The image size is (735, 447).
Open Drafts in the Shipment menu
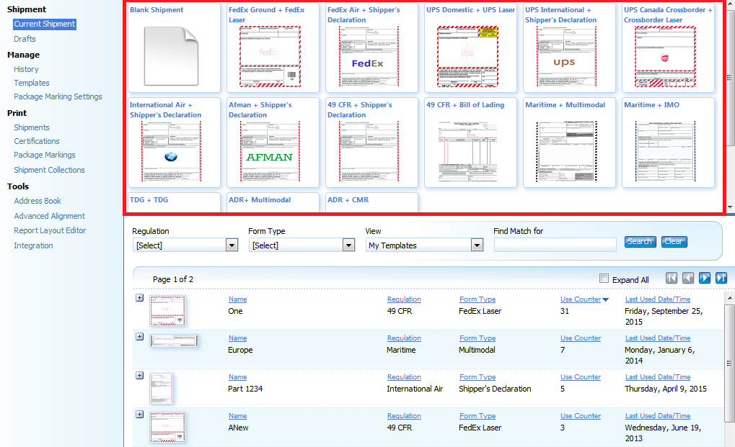click(x=25, y=39)
